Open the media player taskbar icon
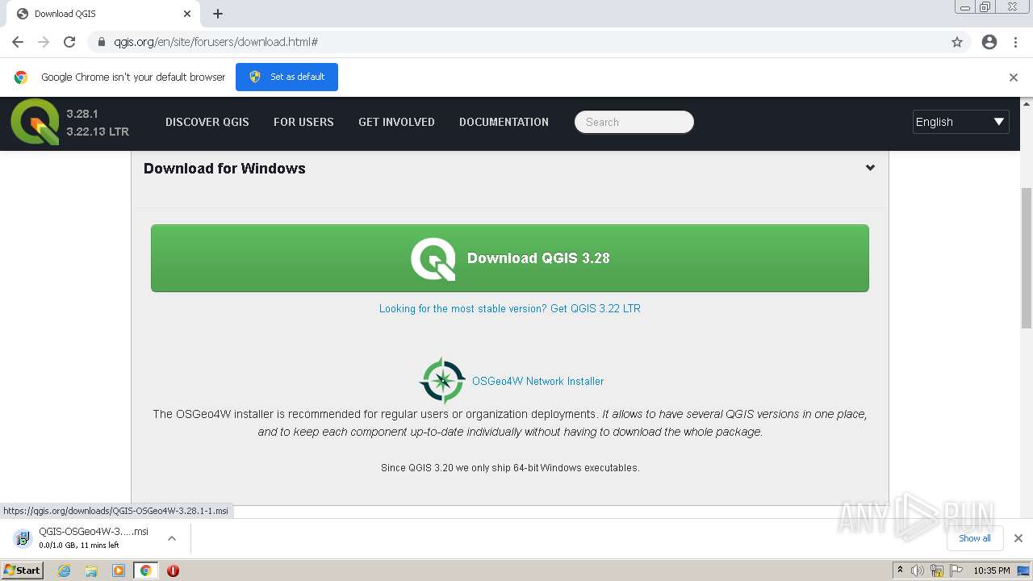 click(119, 571)
